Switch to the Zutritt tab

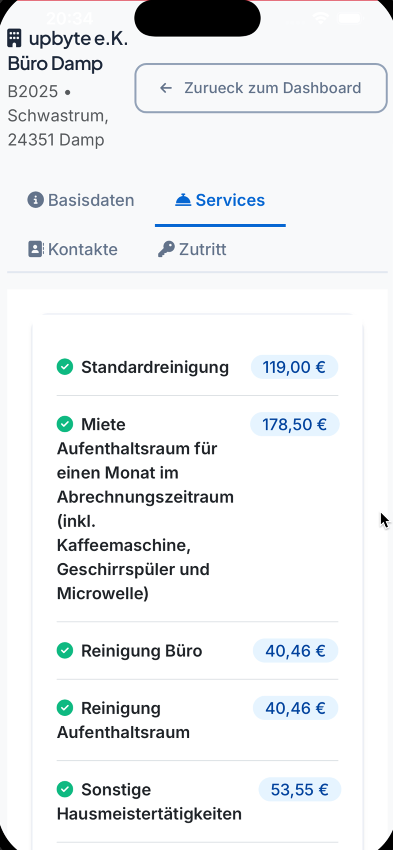[x=203, y=248]
